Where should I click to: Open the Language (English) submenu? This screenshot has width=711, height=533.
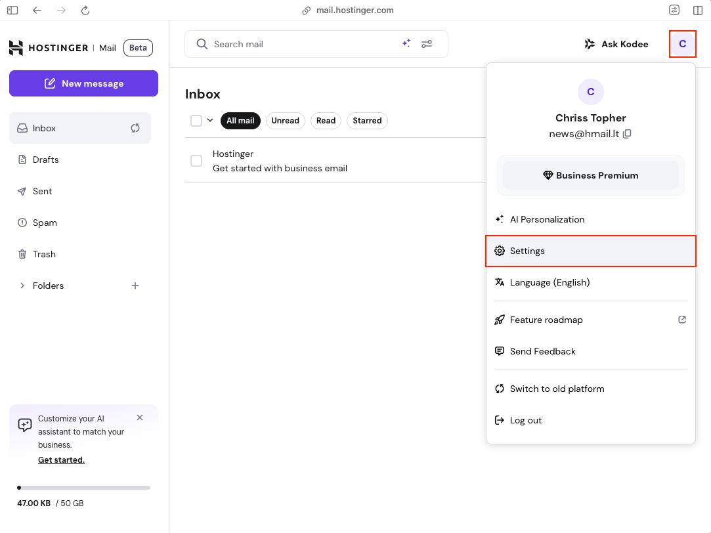click(x=549, y=282)
